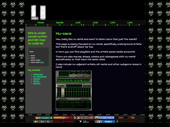Click the blue Puffles! badge
Screen dimensions: 170x127
click(x=105, y=122)
